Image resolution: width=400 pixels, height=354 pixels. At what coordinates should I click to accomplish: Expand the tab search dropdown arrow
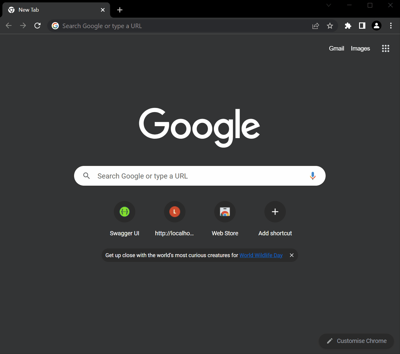pos(329,5)
